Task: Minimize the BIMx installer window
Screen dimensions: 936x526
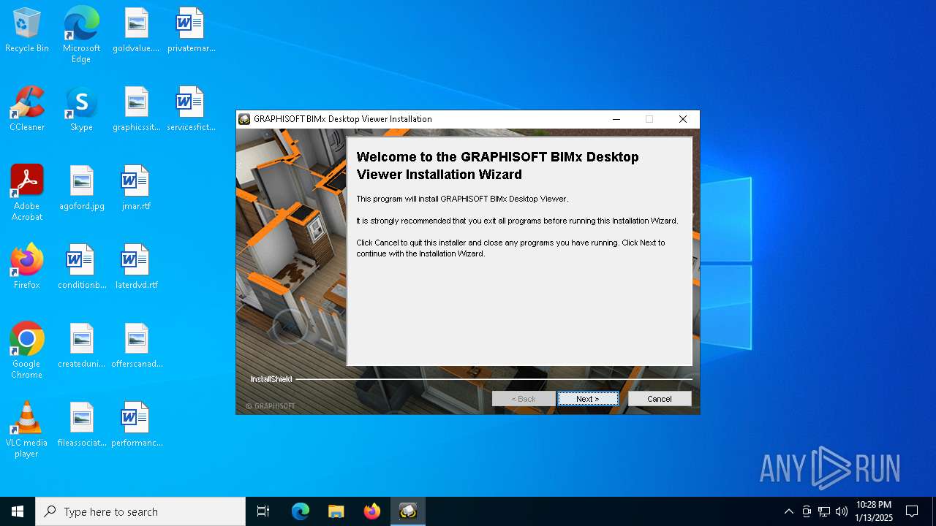Action: coord(616,119)
